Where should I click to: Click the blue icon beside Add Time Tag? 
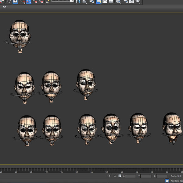(x=167, y=181)
